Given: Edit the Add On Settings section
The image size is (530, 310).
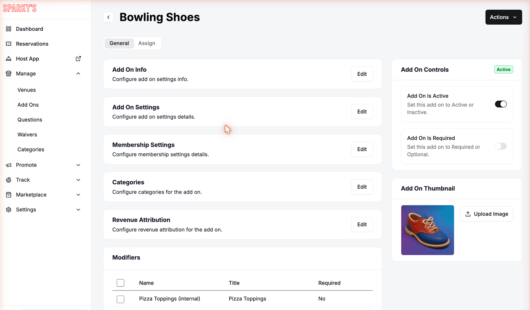Looking at the screenshot, I should 362,112.
